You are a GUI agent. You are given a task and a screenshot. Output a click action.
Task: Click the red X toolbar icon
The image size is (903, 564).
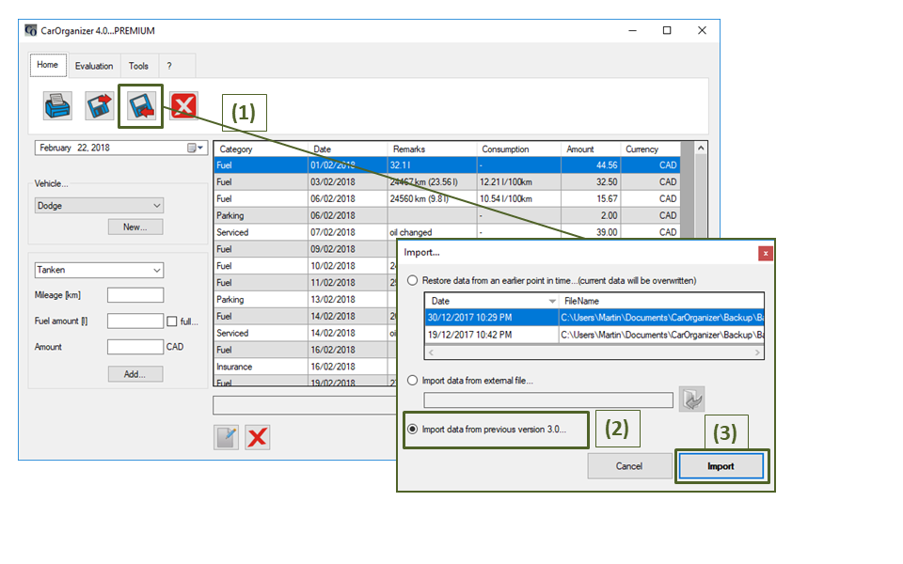coord(183,105)
